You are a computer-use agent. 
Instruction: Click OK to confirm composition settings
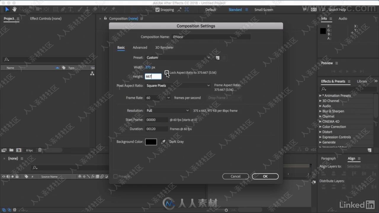(x=265, y=176)
